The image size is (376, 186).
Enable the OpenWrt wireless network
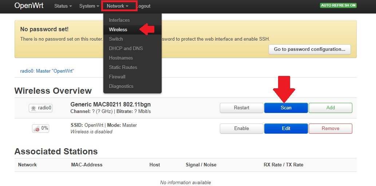(x=241, y=129)
